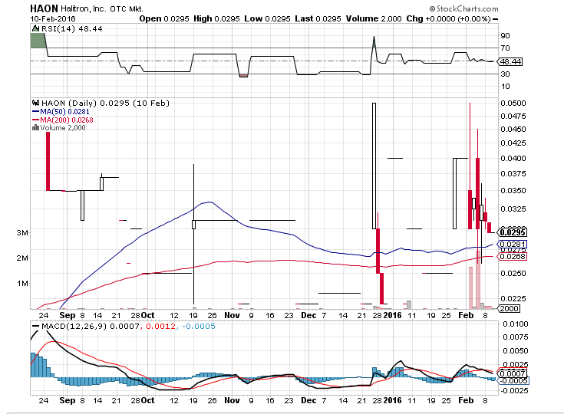Click the HAON (Daily) 0.0295 (10 Feb) label
The image size is (564, 414).
click(x=105, y=103)
